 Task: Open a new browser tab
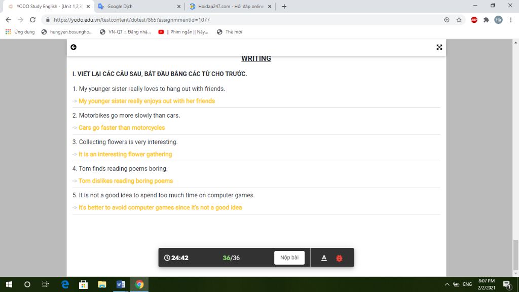tap(284, 6)
